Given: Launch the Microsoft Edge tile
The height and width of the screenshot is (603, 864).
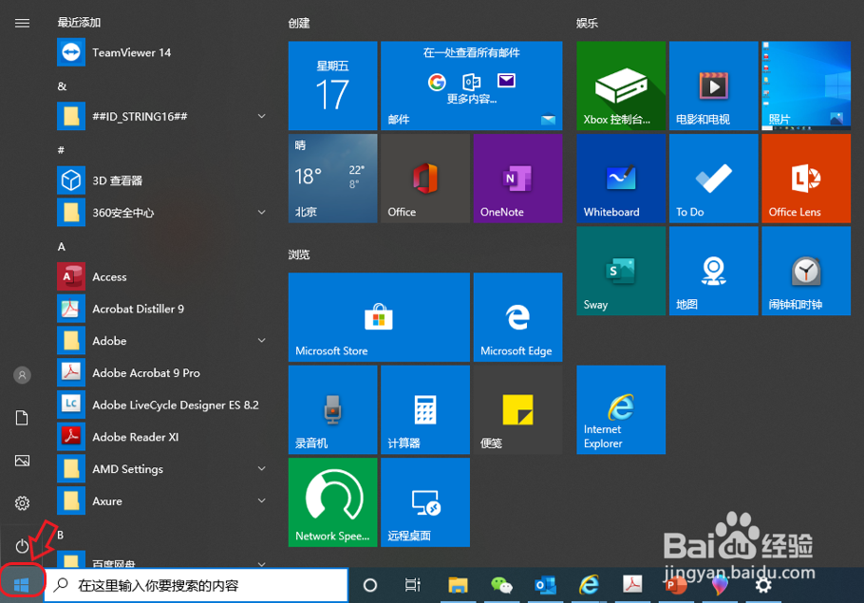Looking at the screenshot, I should pyautogui.click(x=517, y=317).
